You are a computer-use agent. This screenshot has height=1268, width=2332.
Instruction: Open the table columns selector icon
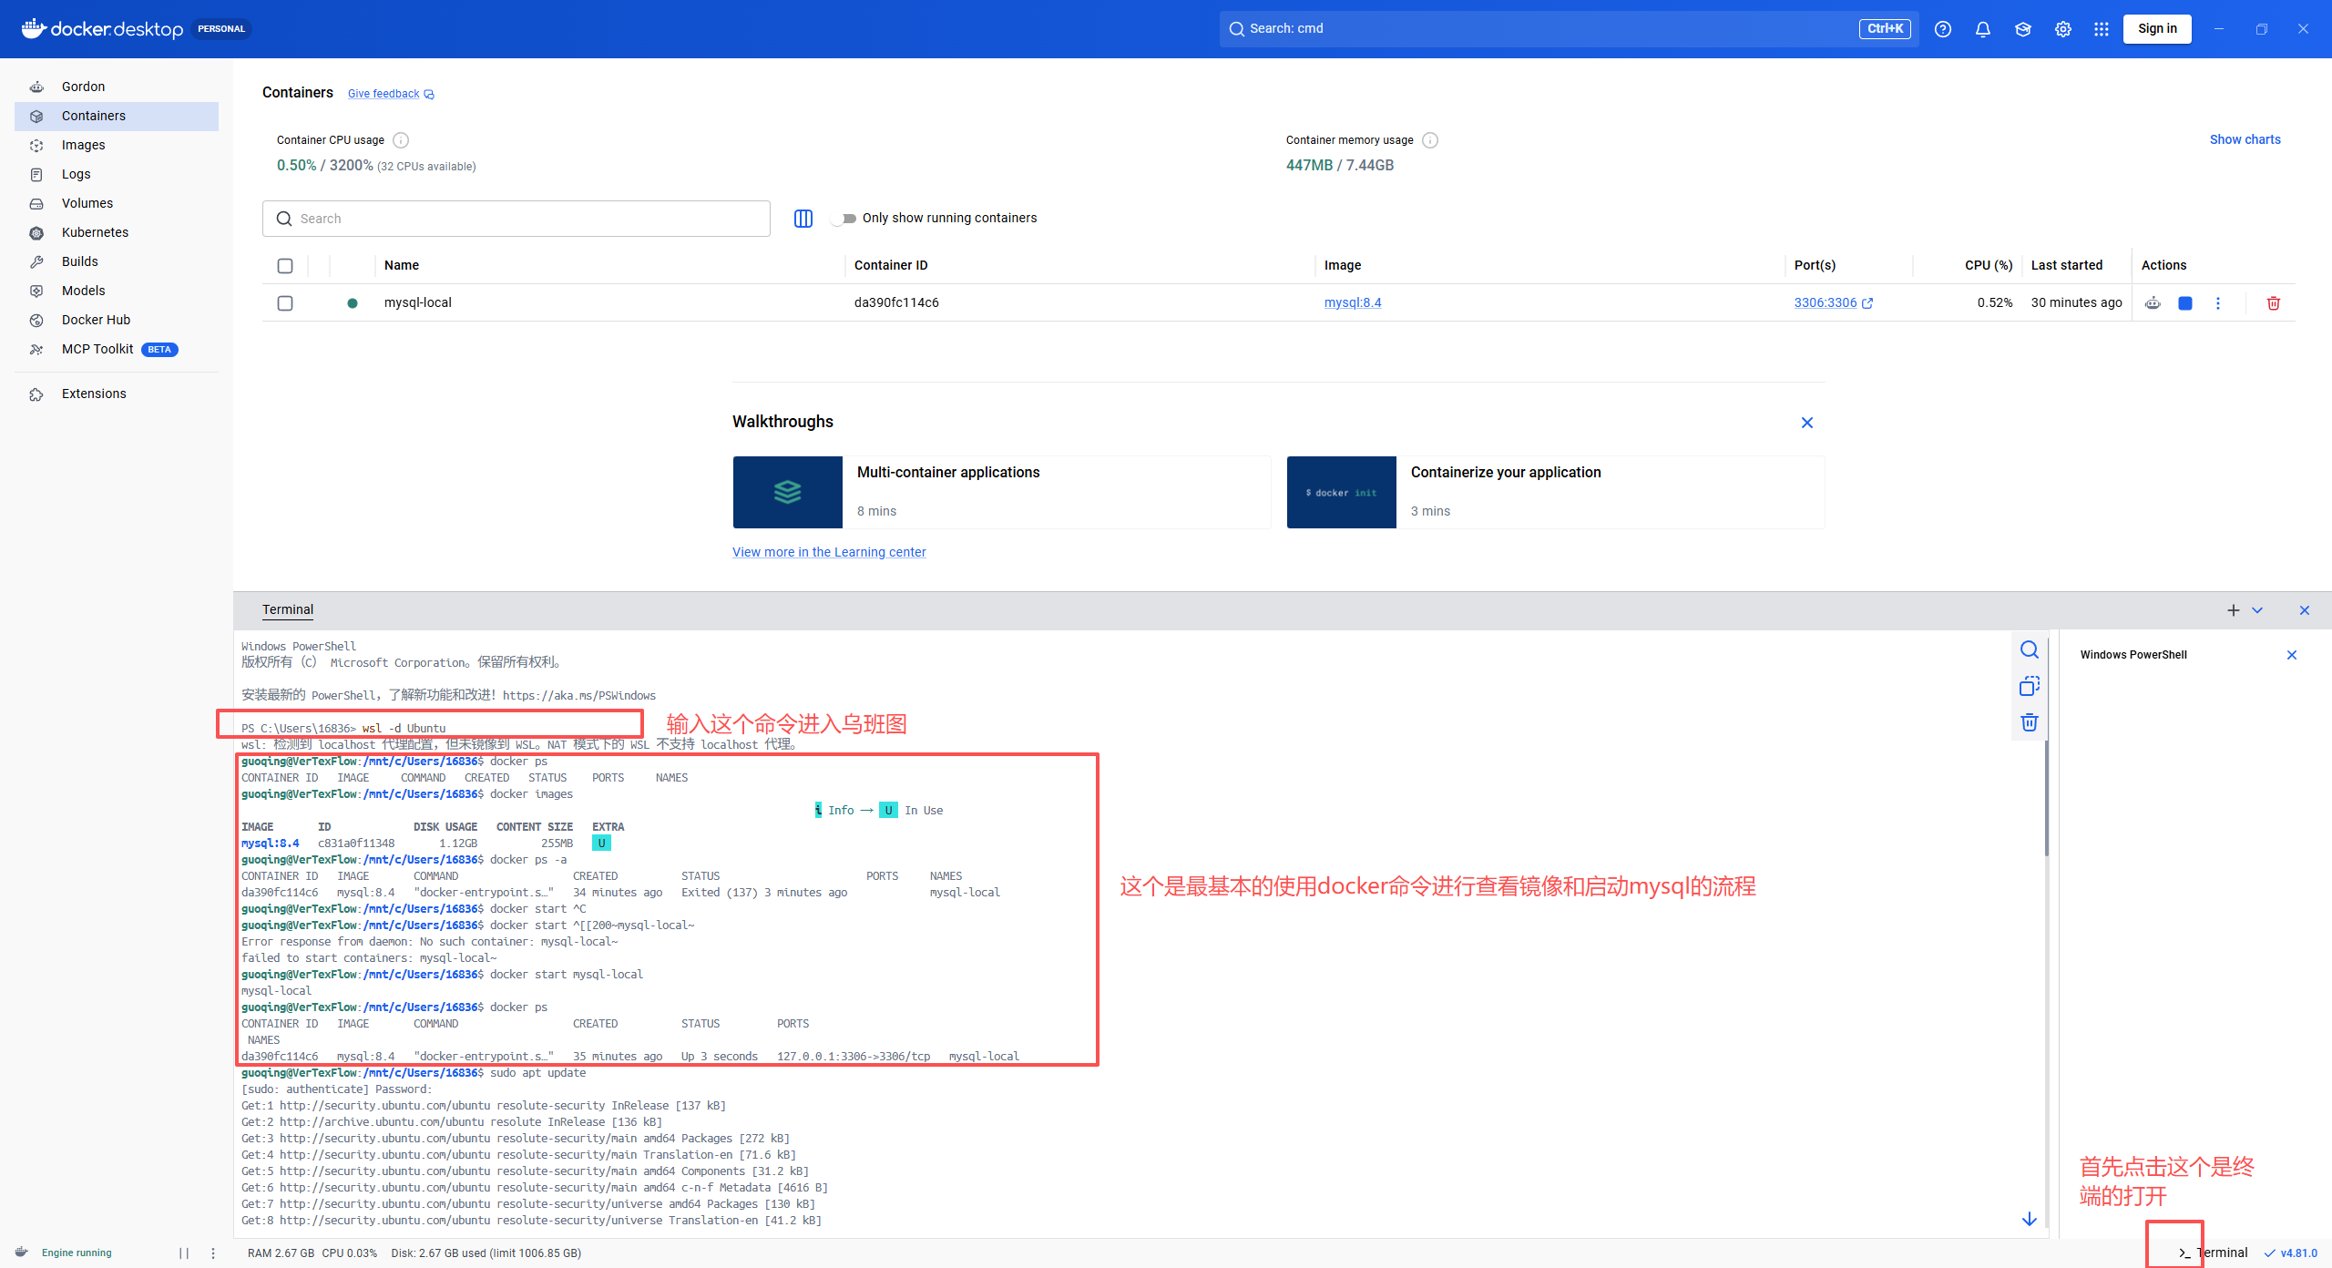pyautogui.click(x=803, y=219)
